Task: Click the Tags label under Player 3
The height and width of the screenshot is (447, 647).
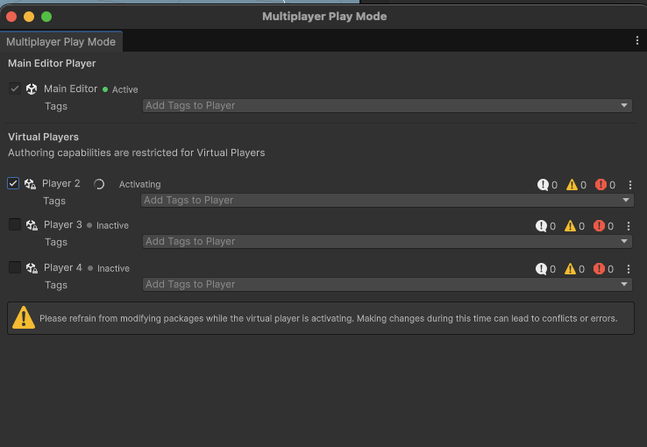Action: click(56, 242)
